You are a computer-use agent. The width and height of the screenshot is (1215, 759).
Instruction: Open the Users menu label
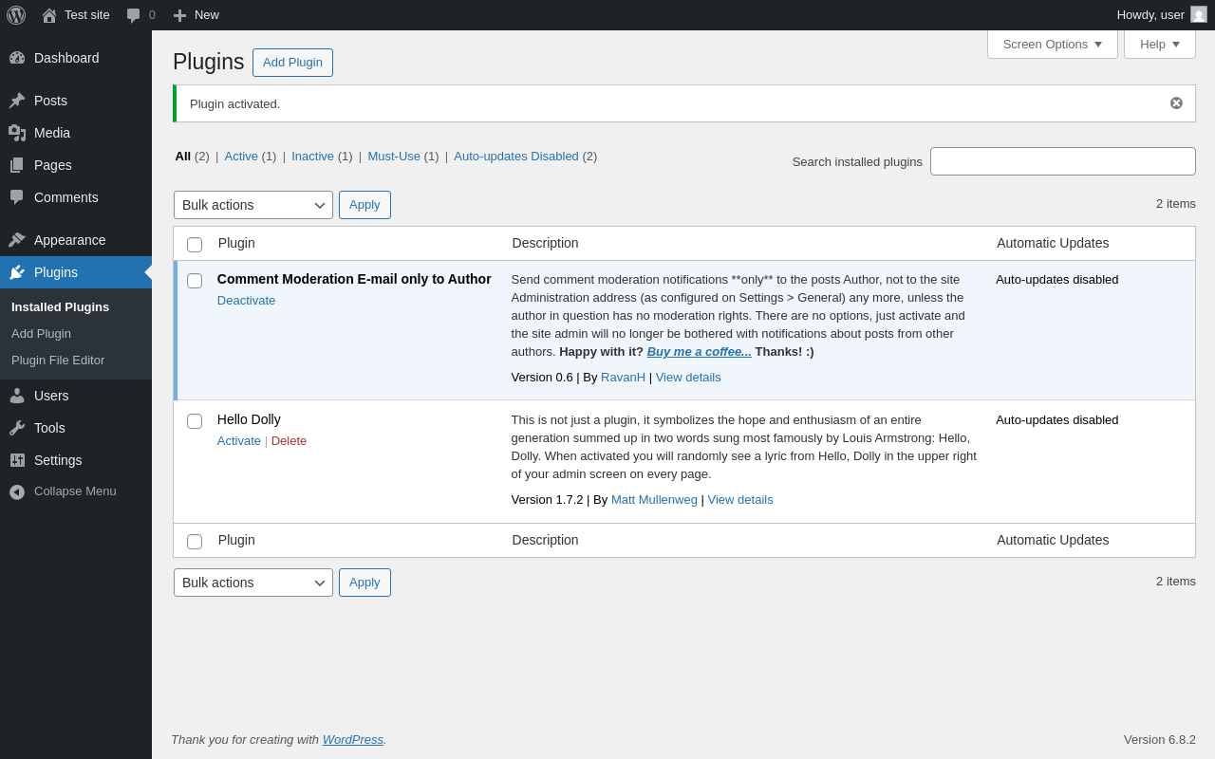tap(51, 396)
